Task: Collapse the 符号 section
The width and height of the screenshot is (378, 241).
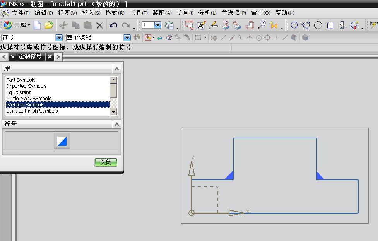Action: [x=117, y=124]
